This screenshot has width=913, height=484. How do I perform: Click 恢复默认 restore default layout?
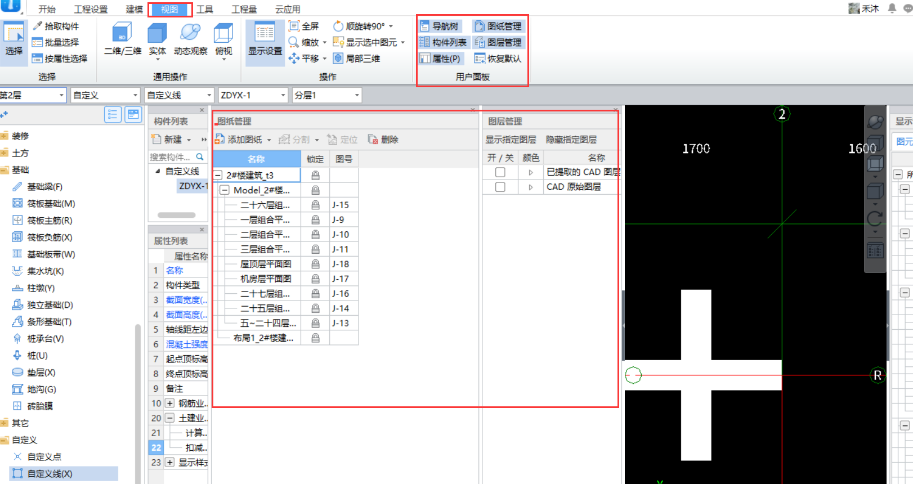coord(498,59)
